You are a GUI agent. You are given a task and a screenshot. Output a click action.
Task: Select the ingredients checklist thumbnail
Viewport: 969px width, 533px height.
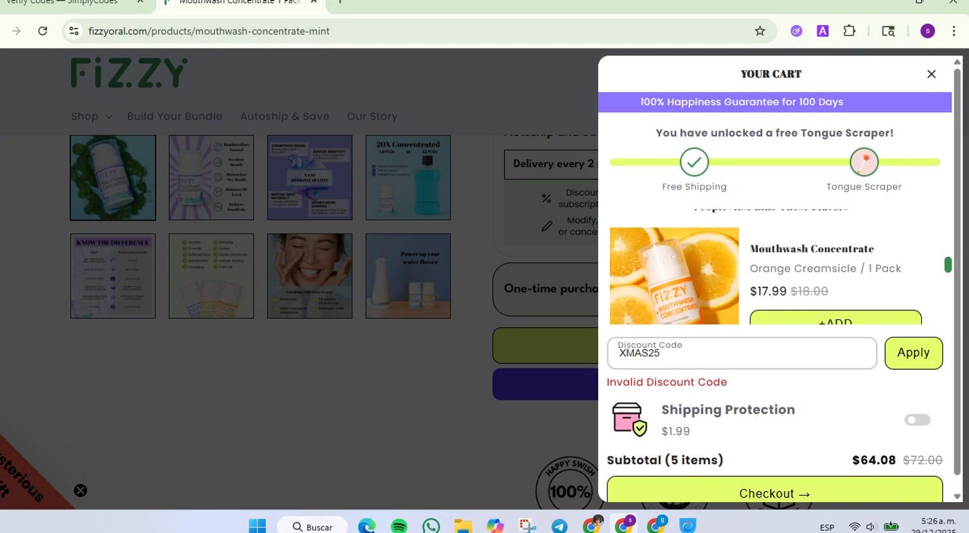pos(211,276)
